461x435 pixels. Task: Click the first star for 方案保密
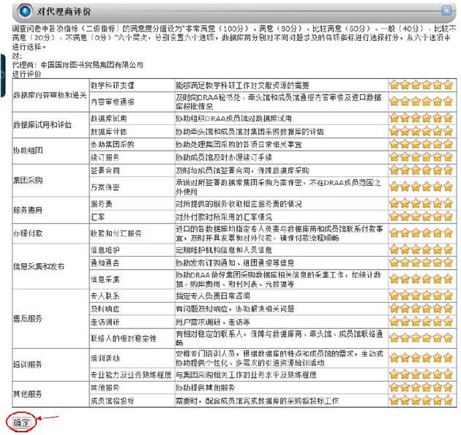394,187
